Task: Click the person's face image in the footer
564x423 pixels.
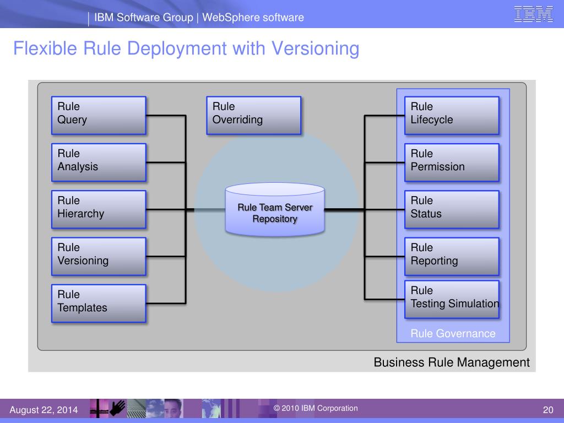Action: click(x=173, y=408)
